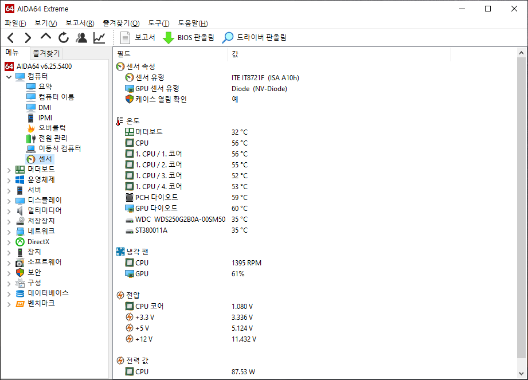Go back with the left arrow toolbar icon

click(11, 38)
